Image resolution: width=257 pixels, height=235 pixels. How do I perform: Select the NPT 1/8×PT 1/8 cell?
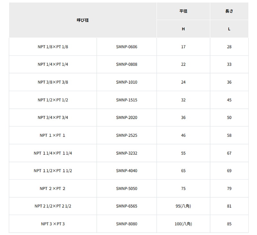(53, 47)
